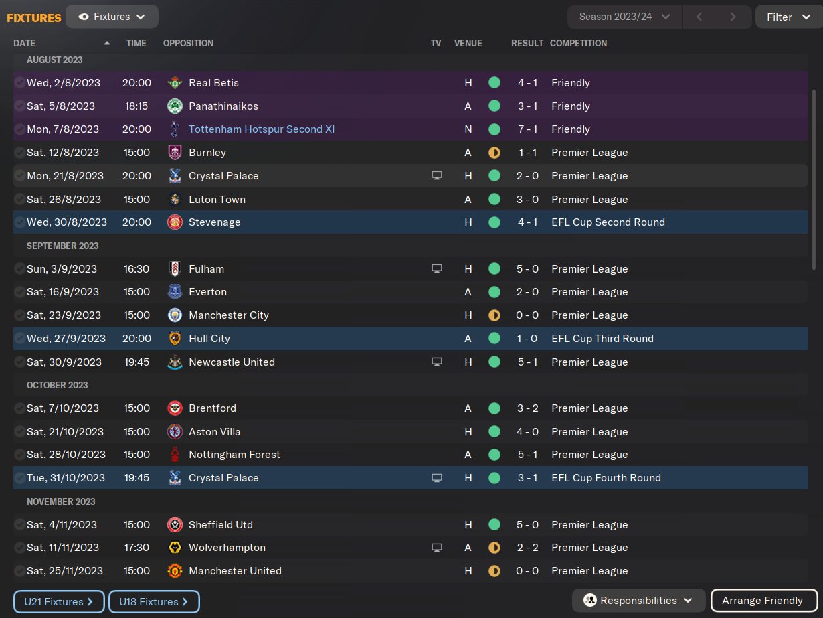Open the Season 2023/24 selector dropdown
The width and height of the screenshot is (823, 618).
click(624, 17)
